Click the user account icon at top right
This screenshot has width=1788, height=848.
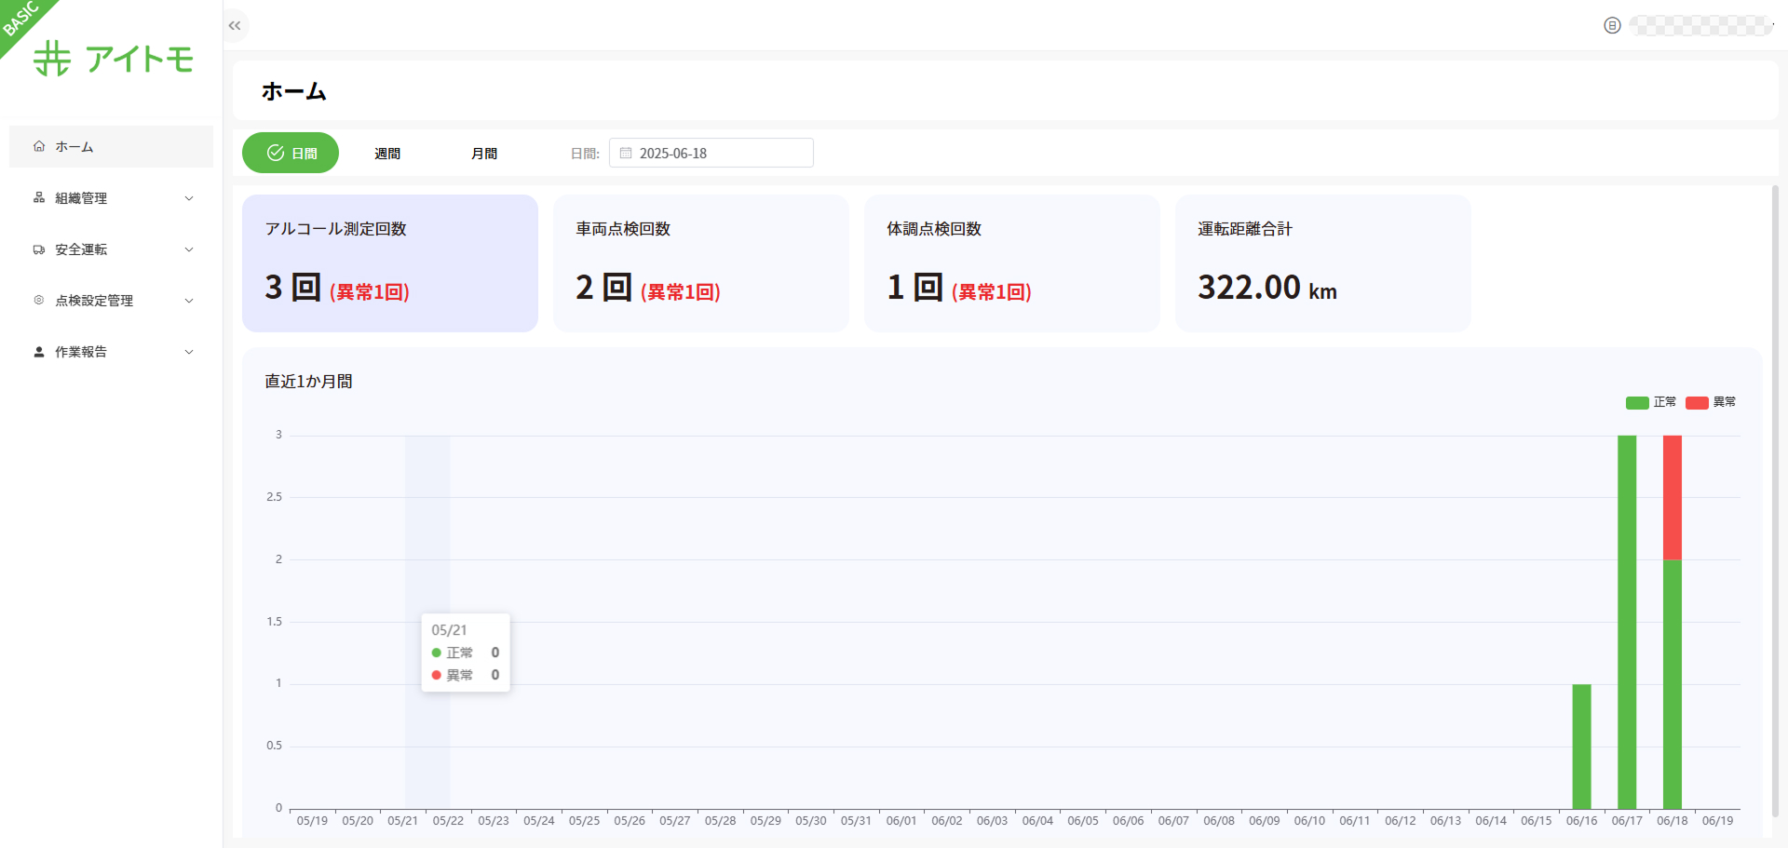point(1612,26)
